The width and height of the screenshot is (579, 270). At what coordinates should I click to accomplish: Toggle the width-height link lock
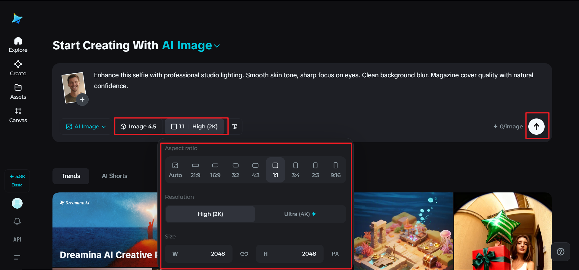click(x=244, y=254)
